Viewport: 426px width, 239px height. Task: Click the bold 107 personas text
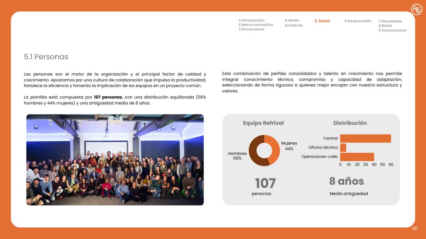pos(108,97)
